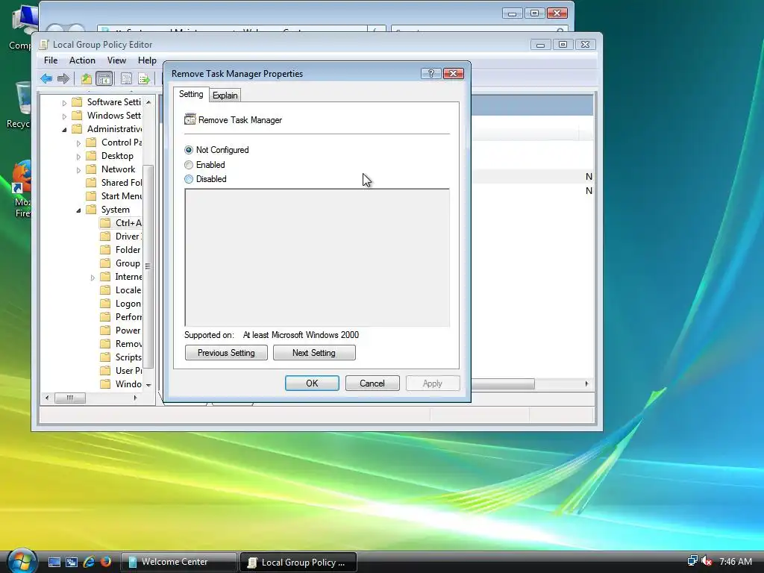Viewport: 764px width, 573px height.
Task: Click the Up one level folder icon
Action: click(x=87, y=78)
